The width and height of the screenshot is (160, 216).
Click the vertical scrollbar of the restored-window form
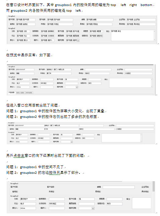tap(154, 197)
